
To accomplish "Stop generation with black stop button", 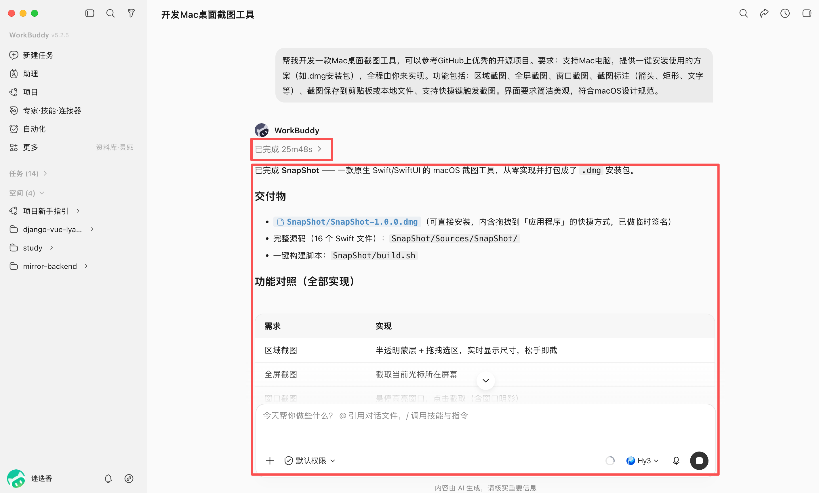I will pyautogui.click(x=699, y=460).
